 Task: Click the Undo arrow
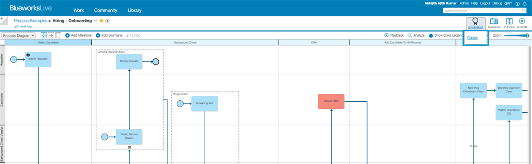[x=129, y=35]
